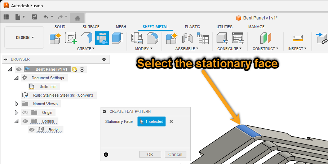Open the data panel grid icon

click(x=6, y=17)
